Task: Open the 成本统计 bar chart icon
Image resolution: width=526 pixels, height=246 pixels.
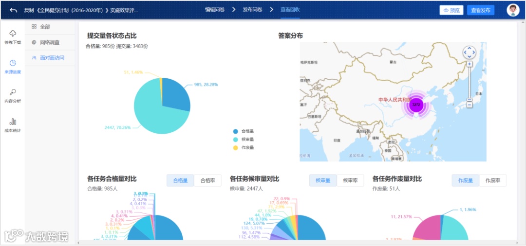Action: [13, 122]
